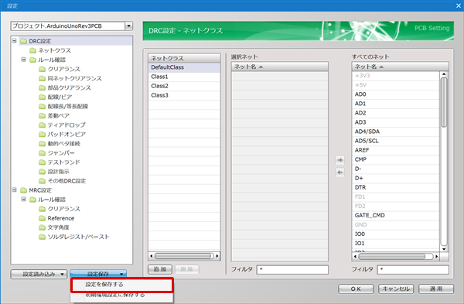
Task: Open テストランド tree item
Action: click(x=64, y=162)
